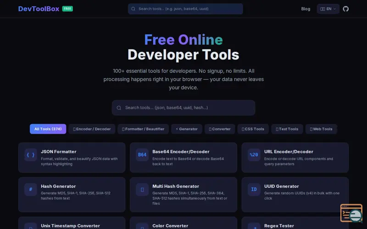Click the 'Free Online' gradient heading
Screen dimensions: 367x229
[183, 40]
